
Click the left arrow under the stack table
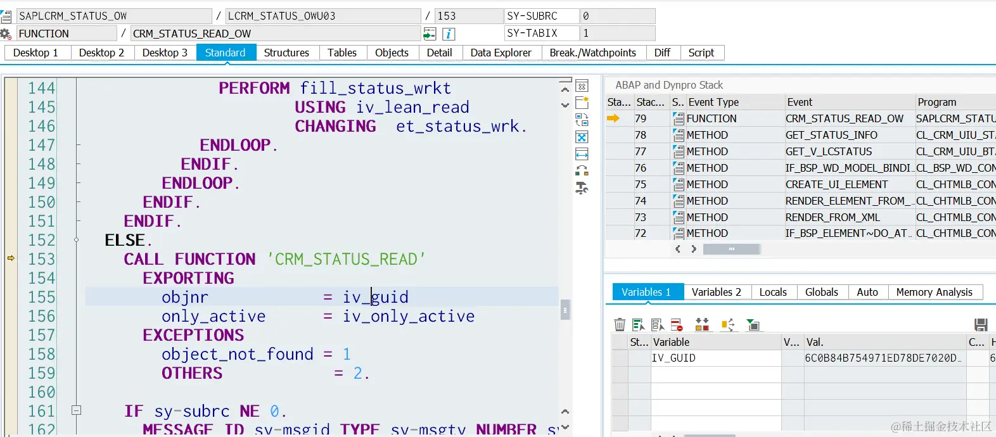(x=678, y=249)
